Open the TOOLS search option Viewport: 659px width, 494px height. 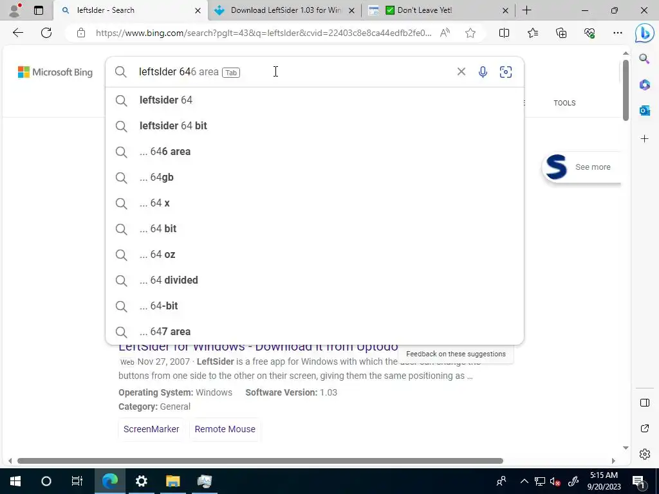(x=564, y=103)
